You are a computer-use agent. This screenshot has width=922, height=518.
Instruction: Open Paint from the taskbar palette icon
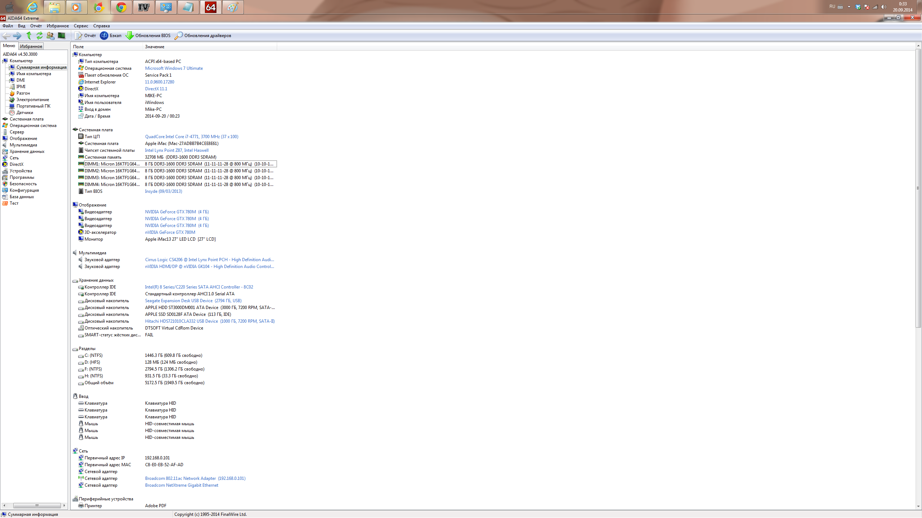pos(233,7)
